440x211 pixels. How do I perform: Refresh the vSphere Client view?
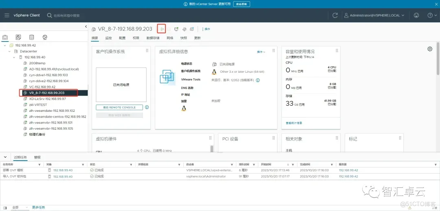(x=335, y=15)
